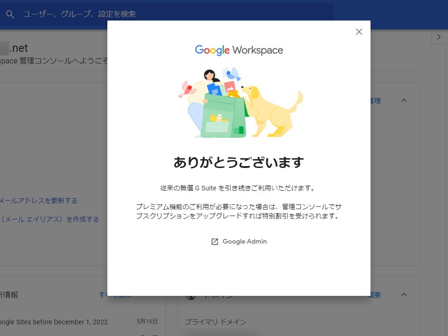
Task: Collapse the 管理 section using its chevron
Action: (404, 100)
